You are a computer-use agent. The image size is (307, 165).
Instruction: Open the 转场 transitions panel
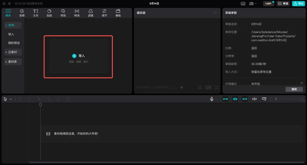point(77,13)
